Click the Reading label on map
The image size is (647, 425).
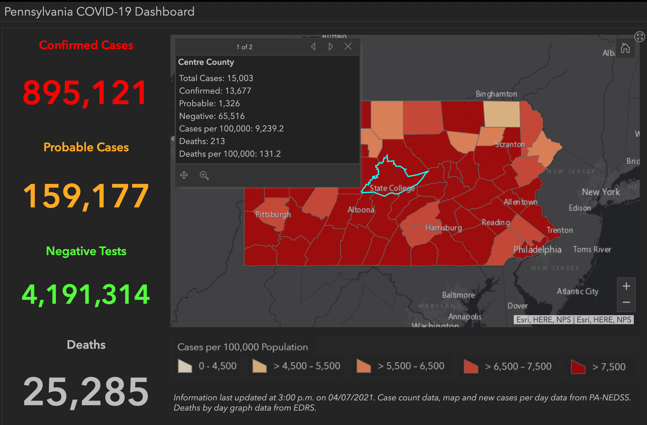click(x=496, y=222)
